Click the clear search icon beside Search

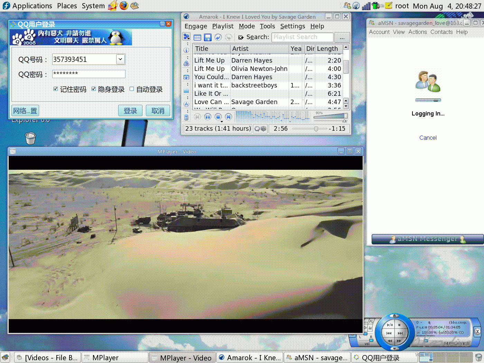point(241,37)
